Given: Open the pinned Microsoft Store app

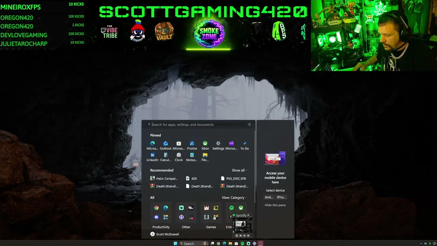Looking at the screenshot, I should click(x=179, y=146).
